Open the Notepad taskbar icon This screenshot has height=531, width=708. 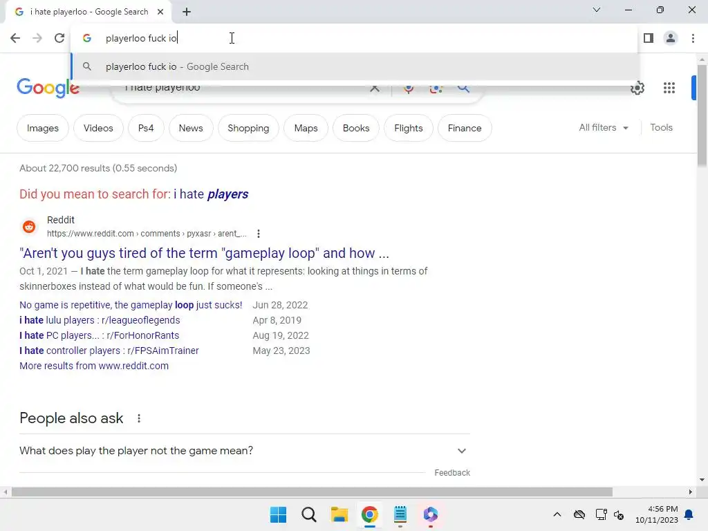[x=400, y=514]
